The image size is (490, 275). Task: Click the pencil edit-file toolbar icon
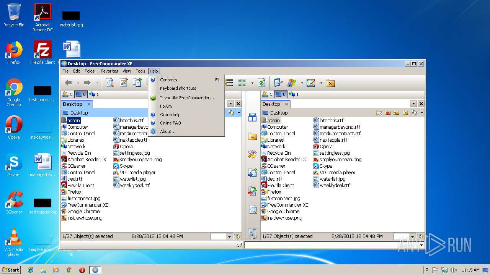(123, 83)
